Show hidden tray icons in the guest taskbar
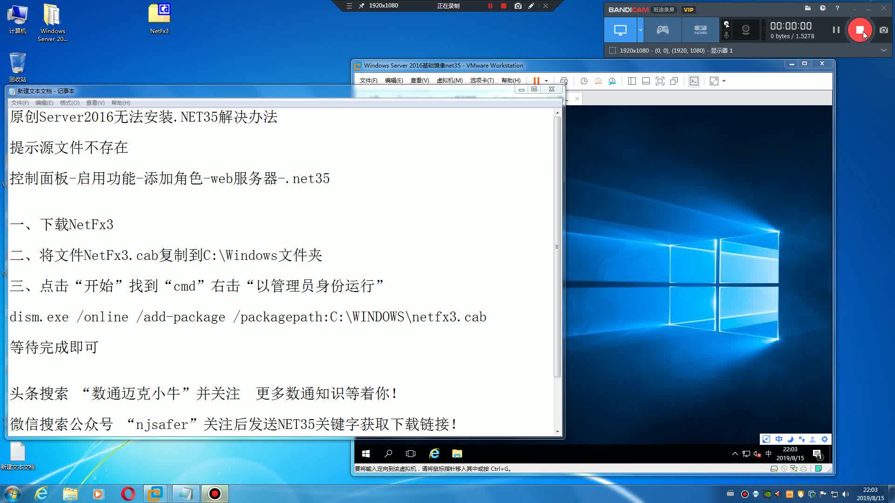 click(x=735, y=454)
